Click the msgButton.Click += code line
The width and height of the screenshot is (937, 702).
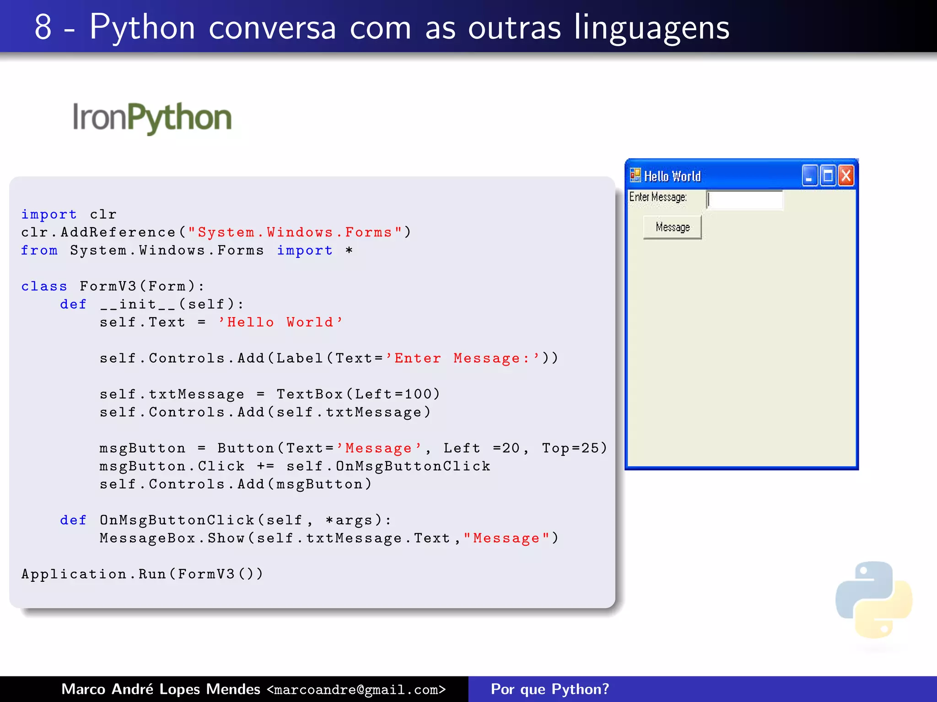click(295, 466)
